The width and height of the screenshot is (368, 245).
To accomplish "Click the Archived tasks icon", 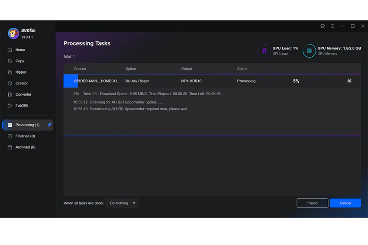I will tap(10, 147).
